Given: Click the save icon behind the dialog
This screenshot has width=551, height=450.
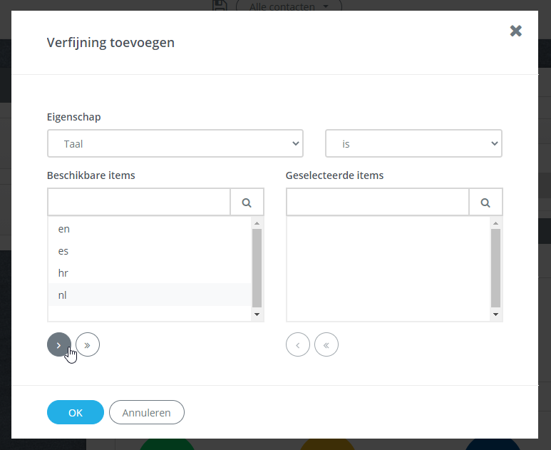Looking at the screenshot, I should [220, 5].
